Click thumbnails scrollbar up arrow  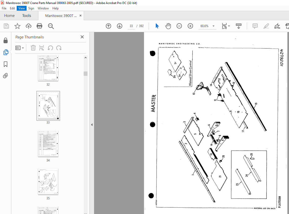tap(85, 58)
